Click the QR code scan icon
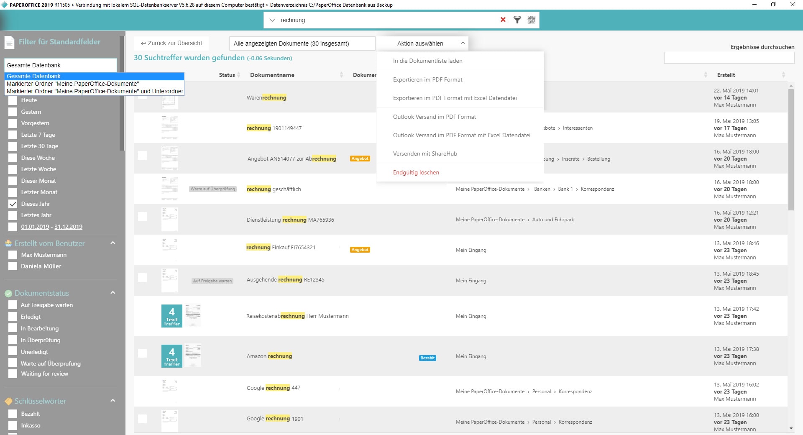 click(532, 20)
